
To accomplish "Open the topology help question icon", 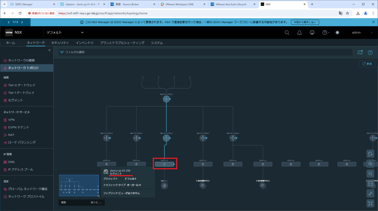I will pos(370,52).
